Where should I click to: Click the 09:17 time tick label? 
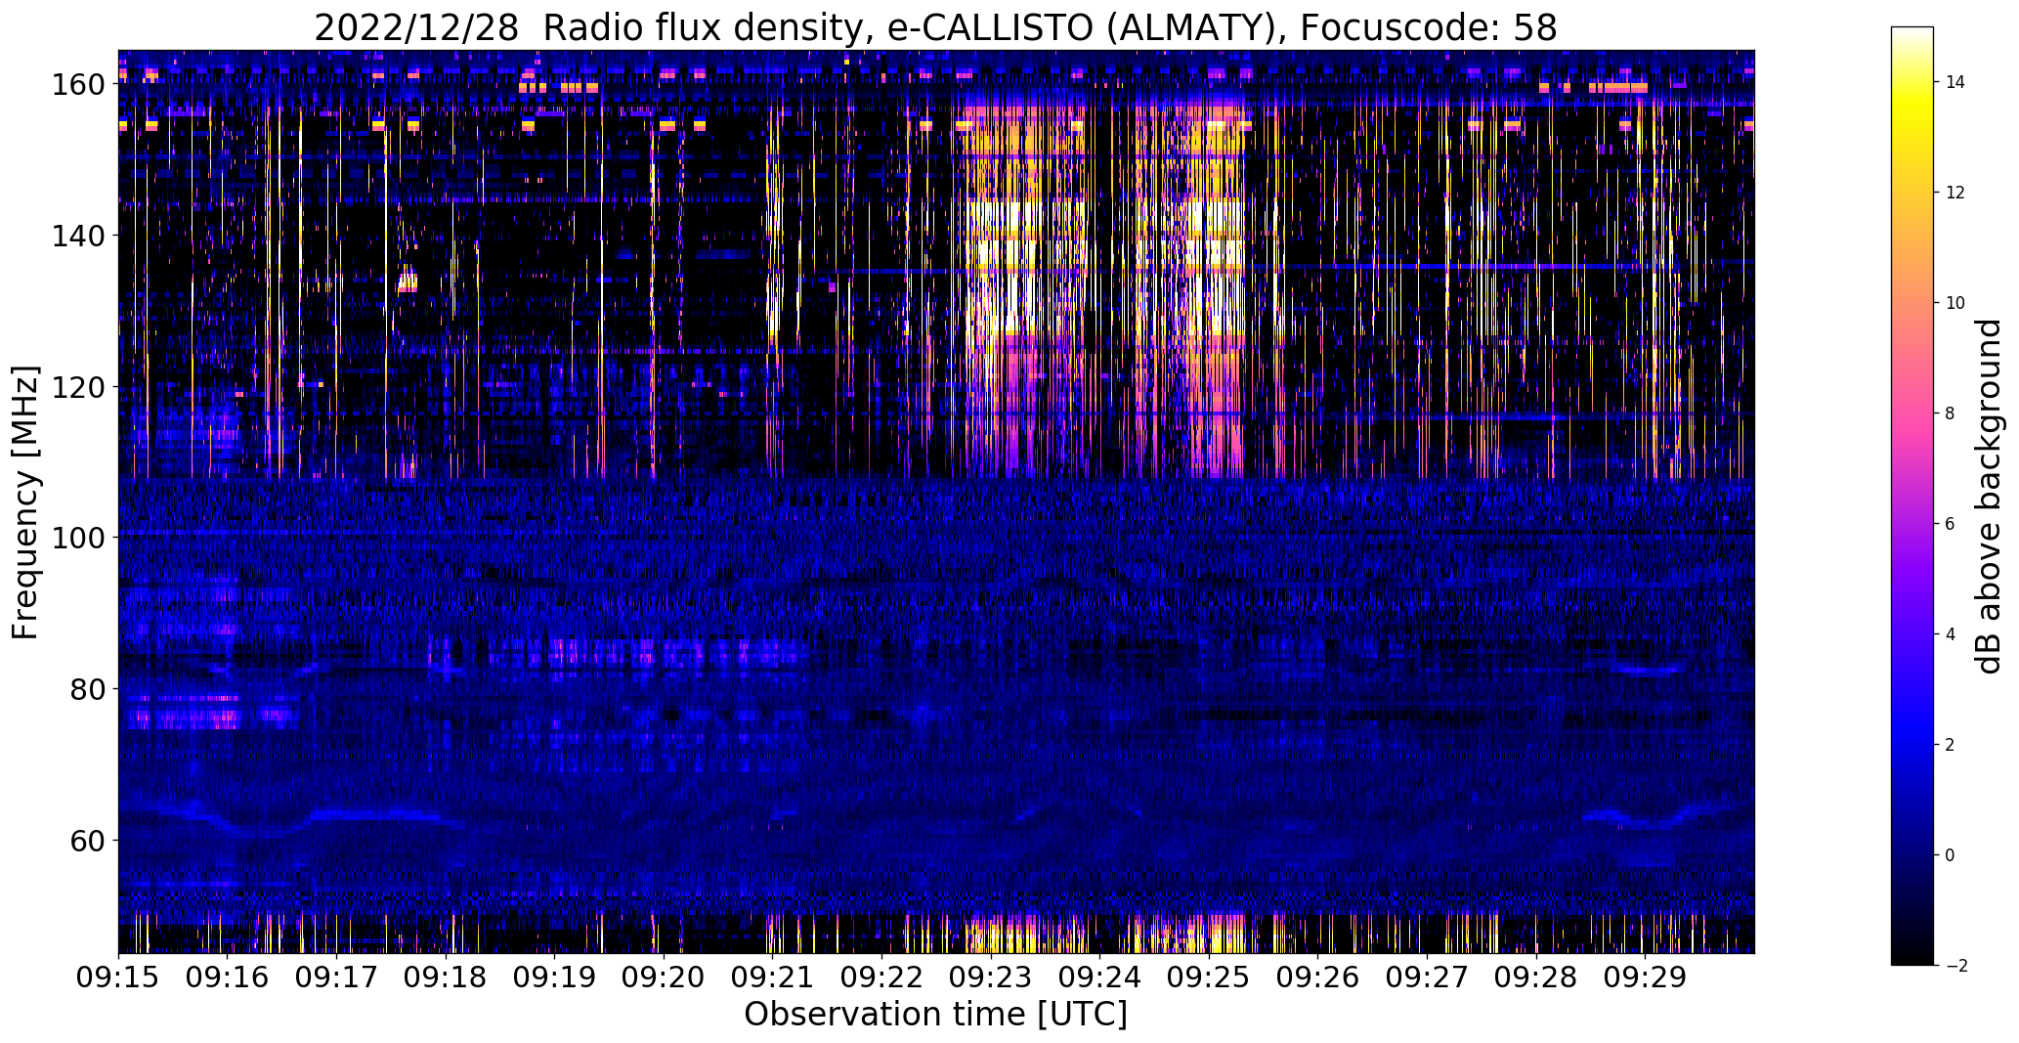(336, 977)
